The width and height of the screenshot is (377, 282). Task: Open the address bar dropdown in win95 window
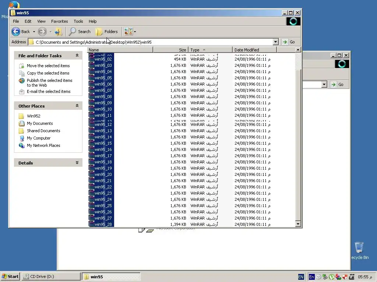click(x=275, y=42)
